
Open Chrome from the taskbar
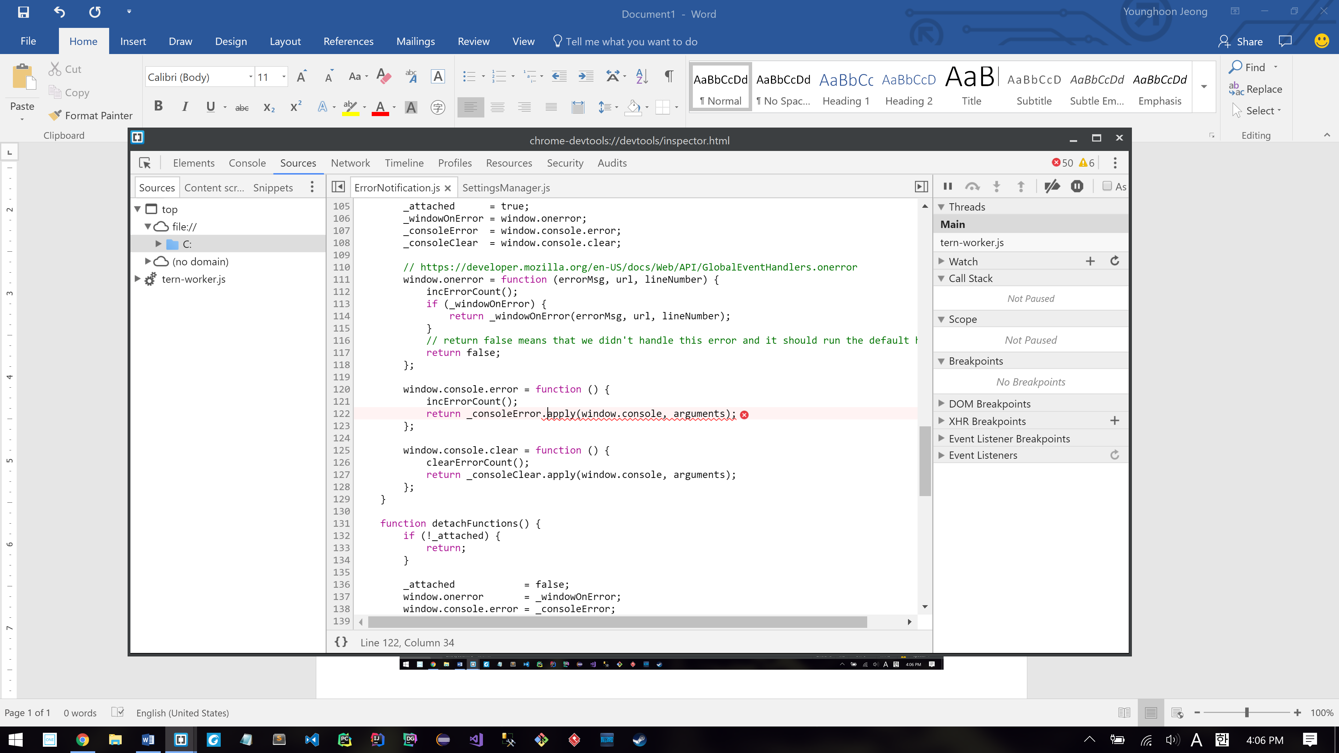tap(82, 739)
